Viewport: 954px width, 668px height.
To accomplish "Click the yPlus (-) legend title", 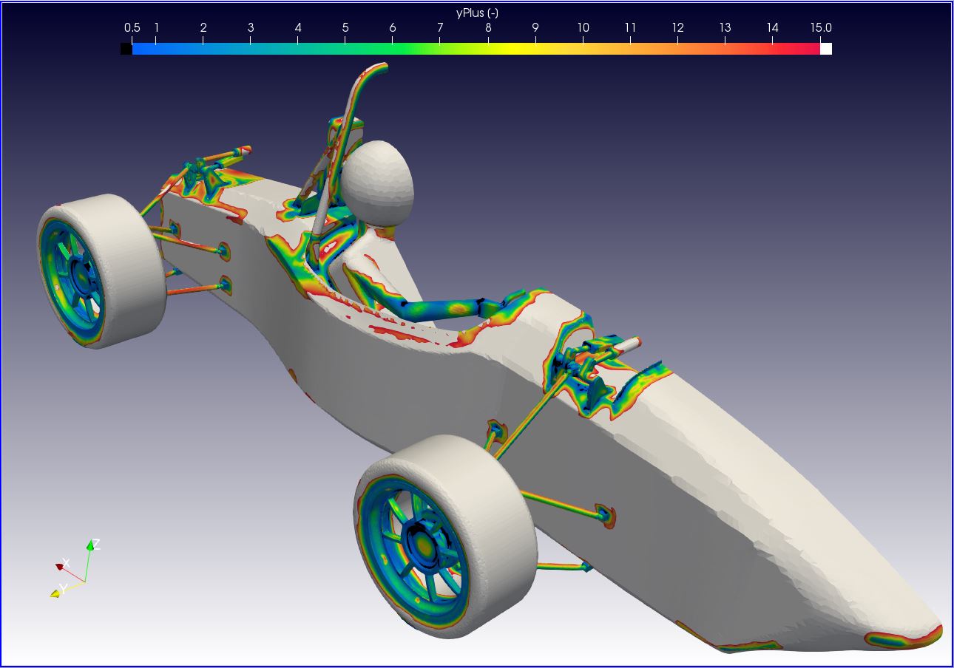I will click(x=476, y=13).
